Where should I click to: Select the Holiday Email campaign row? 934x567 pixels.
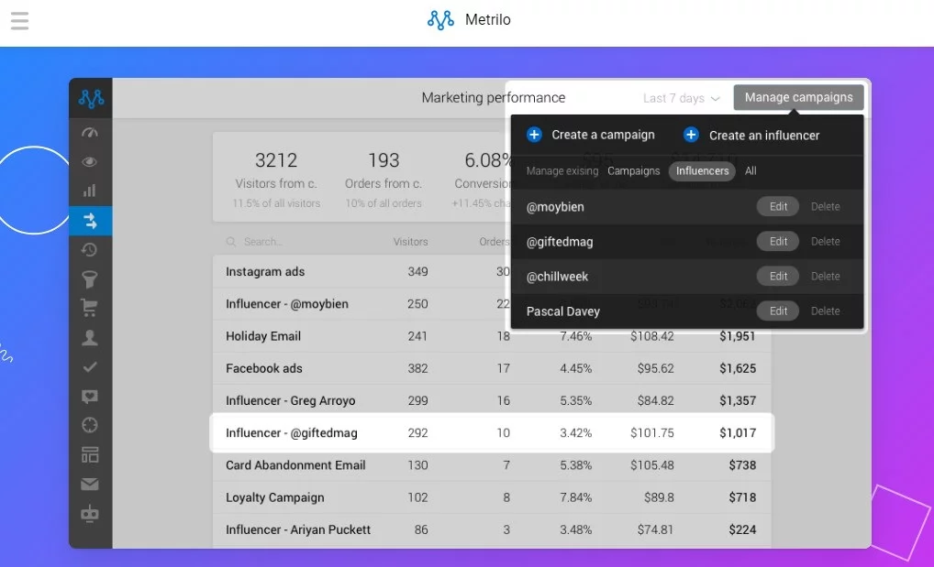[x=492, y=336]
